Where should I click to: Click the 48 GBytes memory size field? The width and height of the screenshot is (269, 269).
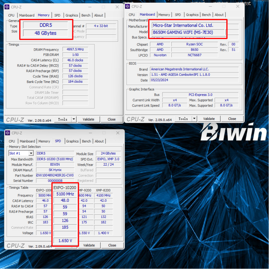(46, 33)
